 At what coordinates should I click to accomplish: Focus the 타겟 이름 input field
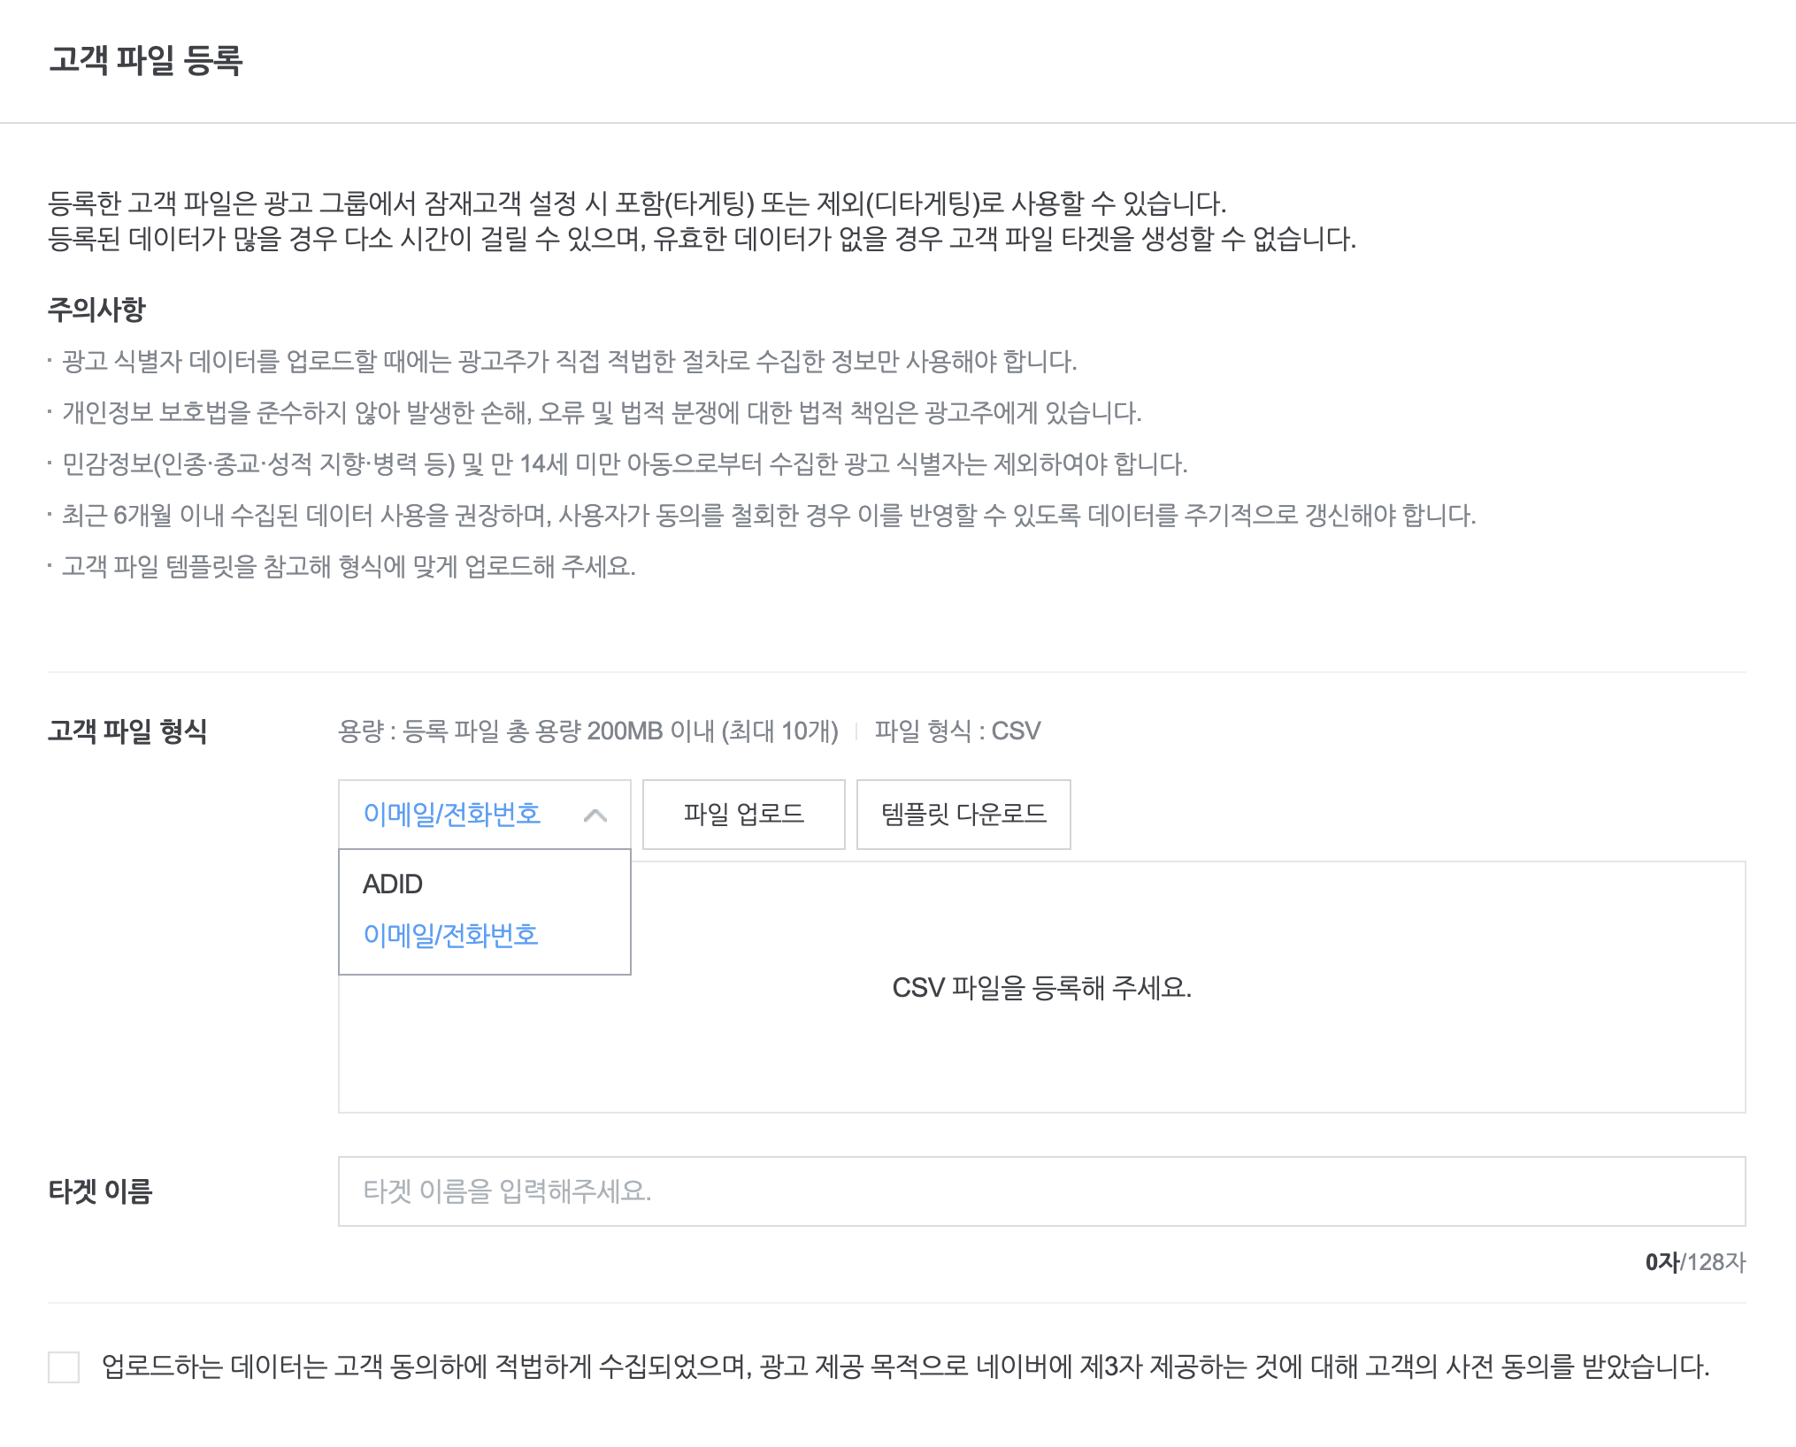pyautogui.click(x=1040, y=1191)
